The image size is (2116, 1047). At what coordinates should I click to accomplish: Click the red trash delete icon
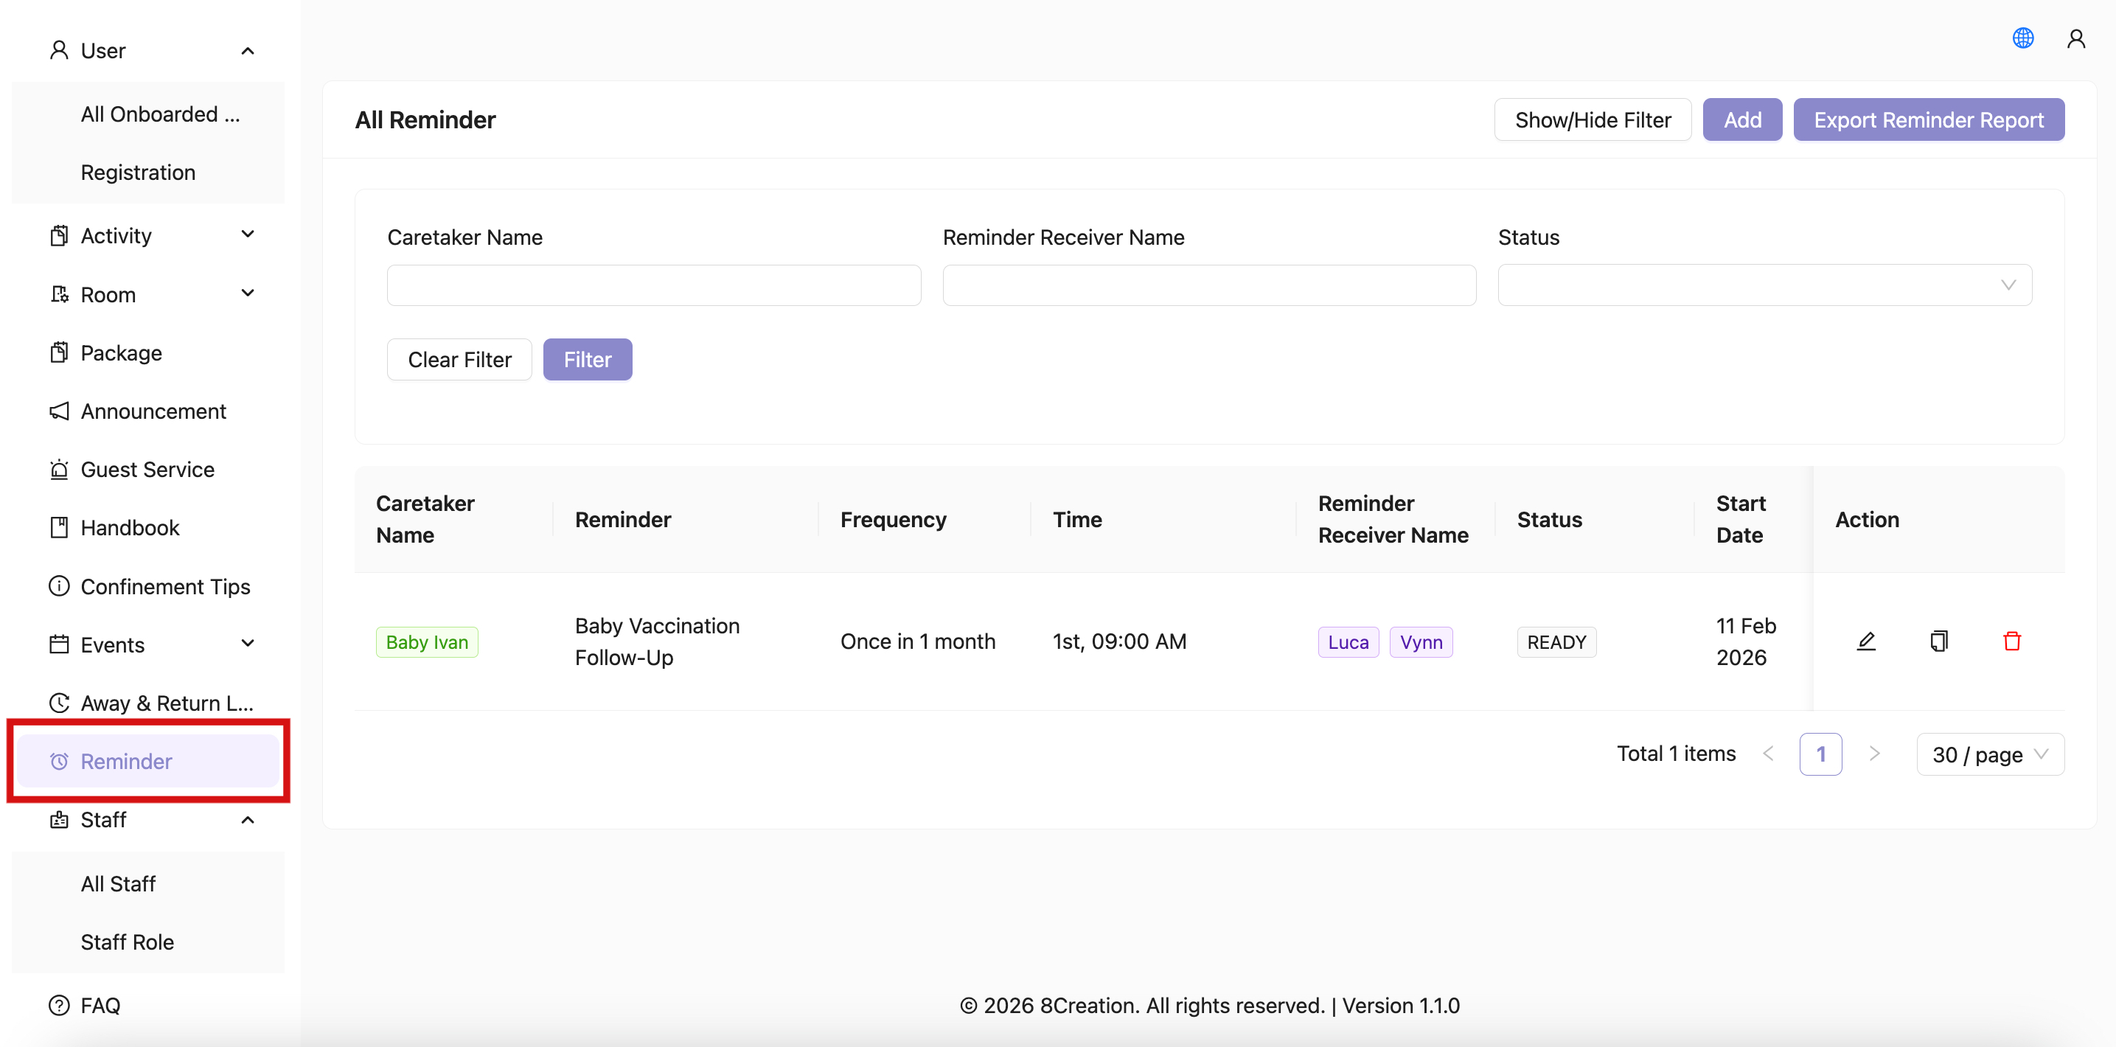[2012, 641]
